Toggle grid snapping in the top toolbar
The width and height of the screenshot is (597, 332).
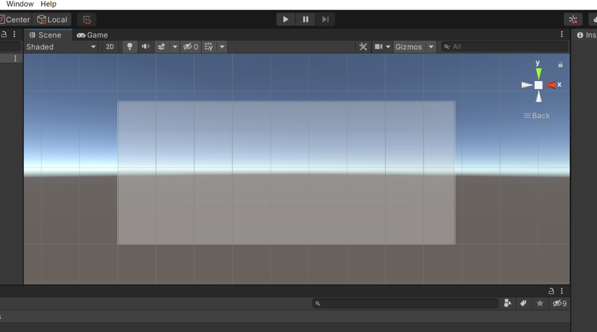86,19
